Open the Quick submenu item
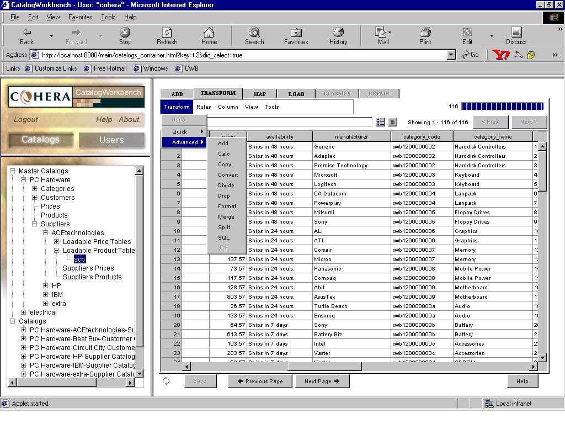 tap(184, 131)
